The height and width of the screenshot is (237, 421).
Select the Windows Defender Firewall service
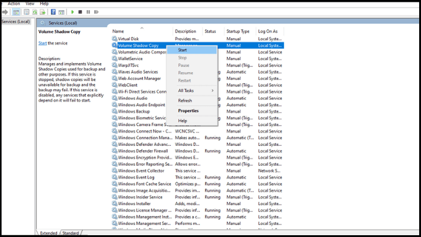(x=197, y=151)
